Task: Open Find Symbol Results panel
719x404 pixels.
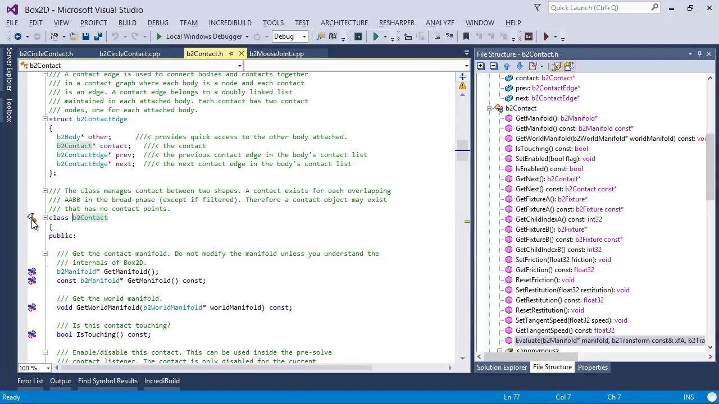Action: tap(108, 381)
